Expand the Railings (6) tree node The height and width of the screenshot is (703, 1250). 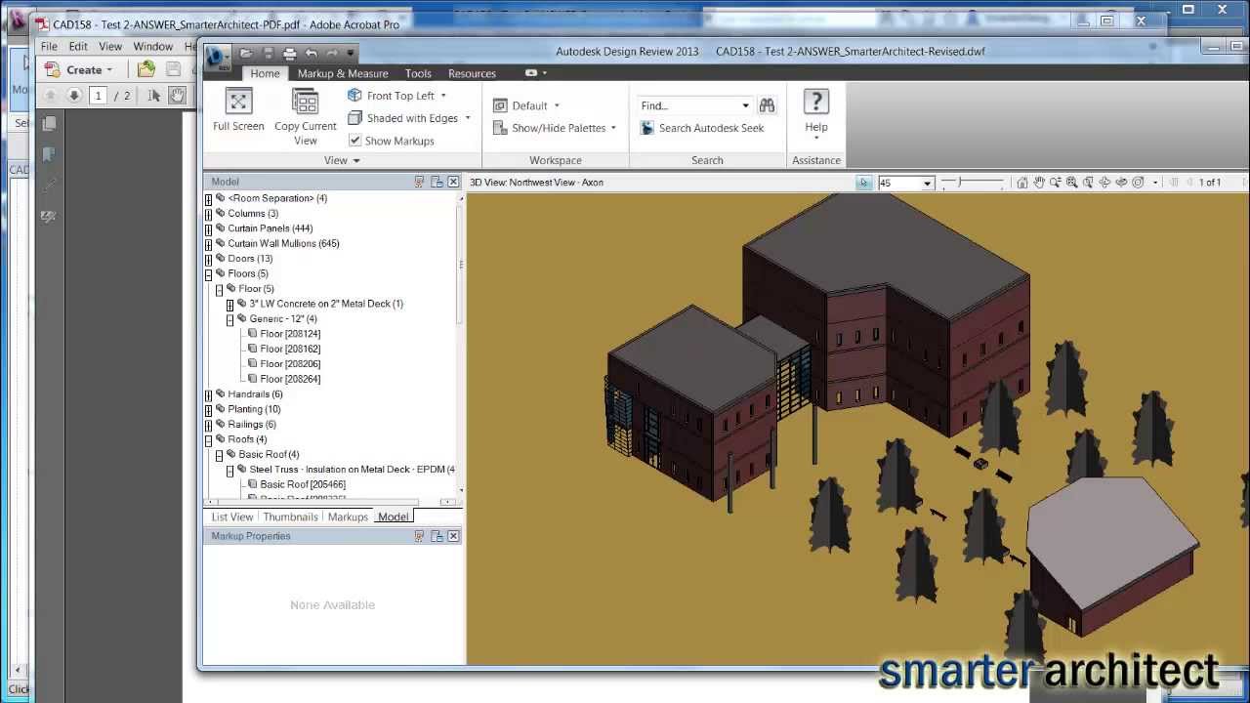[x=209, y=425]
